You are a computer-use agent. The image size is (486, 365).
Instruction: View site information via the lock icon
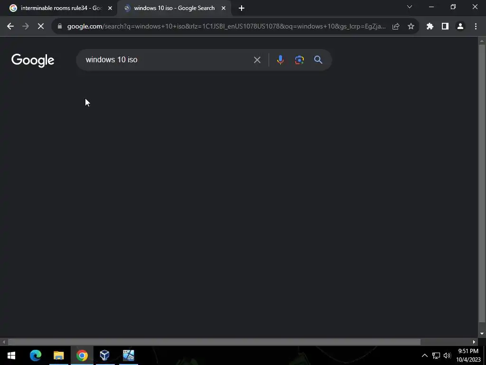pyautogui.click(x=60, y=27)
